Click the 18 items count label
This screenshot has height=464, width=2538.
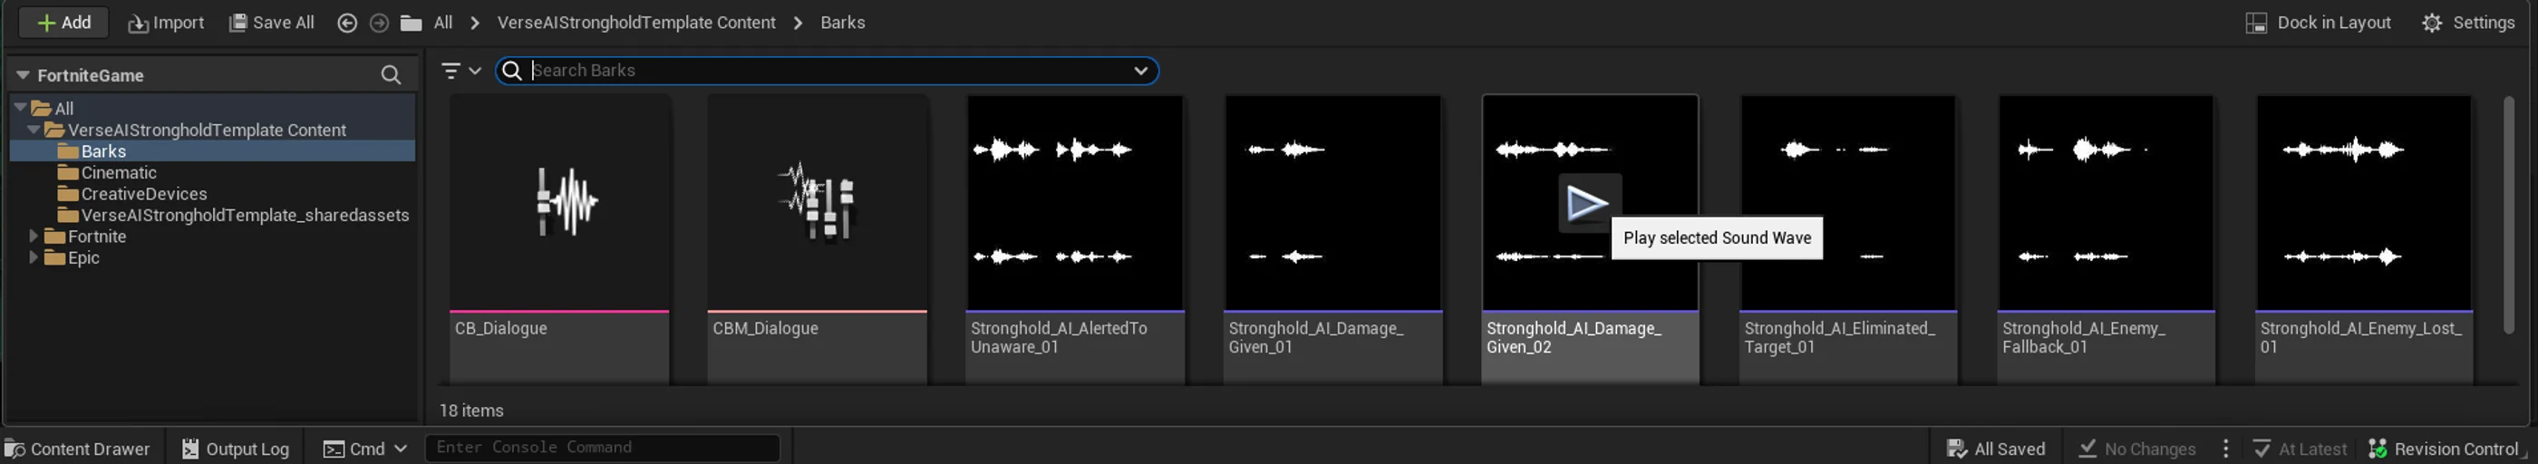pyautogui.click(x=472, y=411)
